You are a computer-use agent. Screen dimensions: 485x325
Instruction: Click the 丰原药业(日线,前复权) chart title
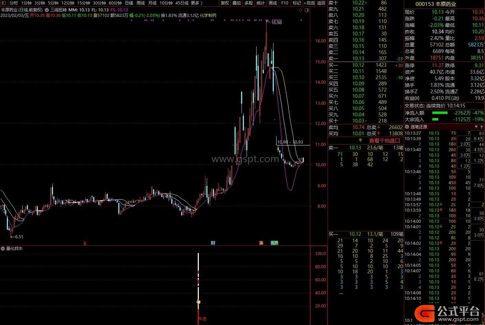22,10
